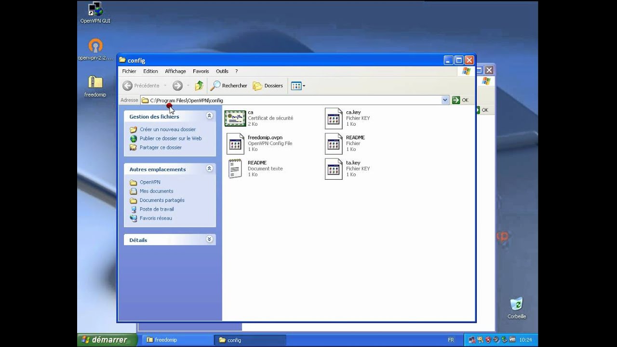The image size is (617, 347).
Task: Click the ca.key file name label
Action: (x=353, y=112)
